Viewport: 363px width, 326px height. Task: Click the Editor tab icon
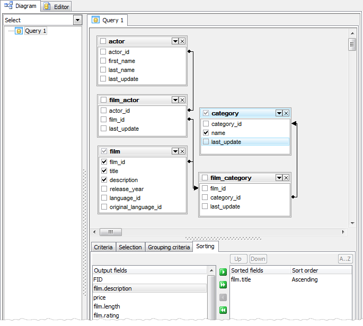(47, 6)
